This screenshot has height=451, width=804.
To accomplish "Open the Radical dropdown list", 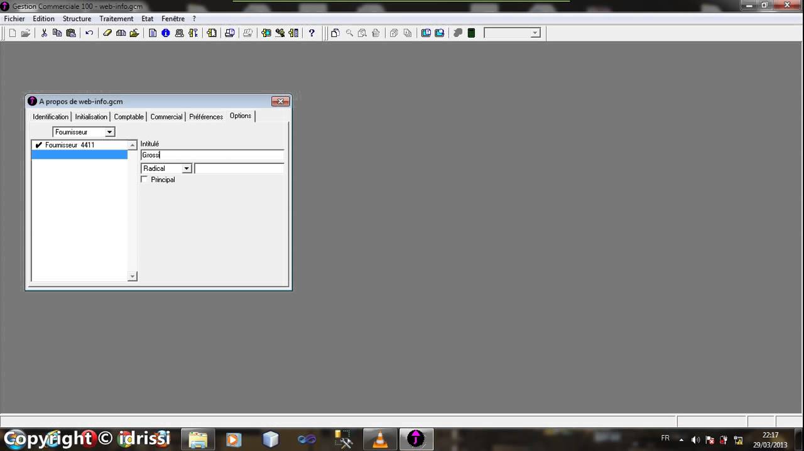I will pos(187,168).
